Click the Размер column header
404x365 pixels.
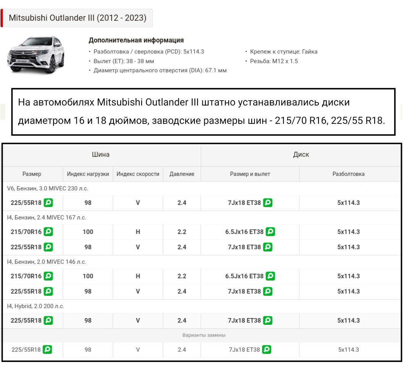[32, 174]
